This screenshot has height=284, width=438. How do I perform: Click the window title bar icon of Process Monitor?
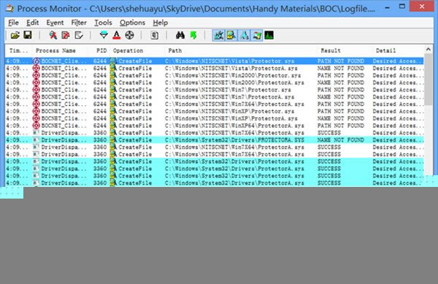(9, 8)
